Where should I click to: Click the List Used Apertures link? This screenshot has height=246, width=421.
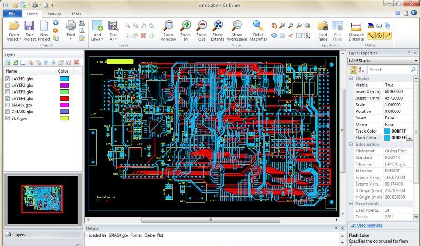pyautogui.click(x=366, y=225)
